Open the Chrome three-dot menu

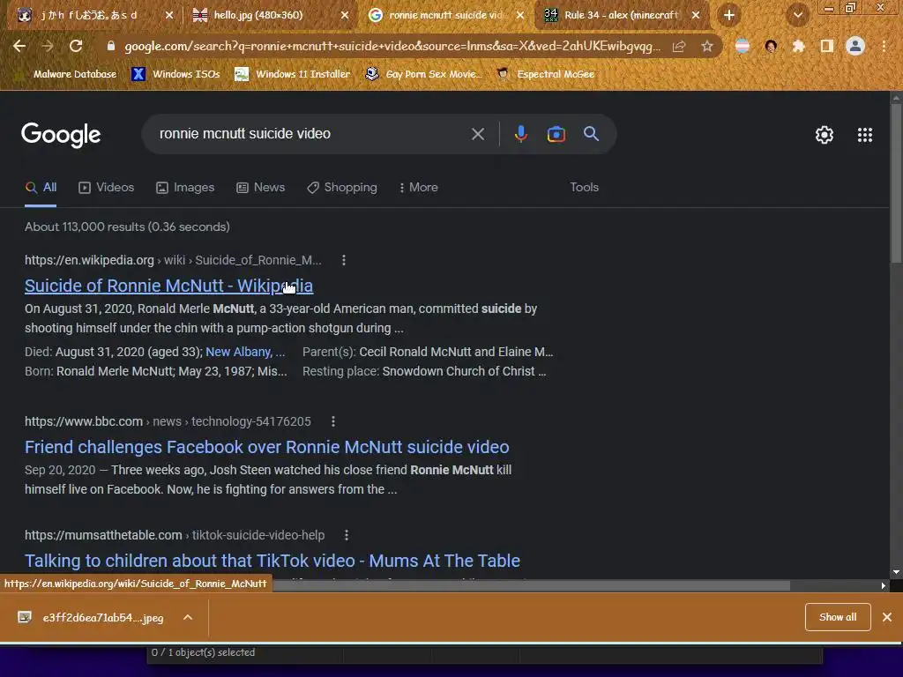click(884, 46)
